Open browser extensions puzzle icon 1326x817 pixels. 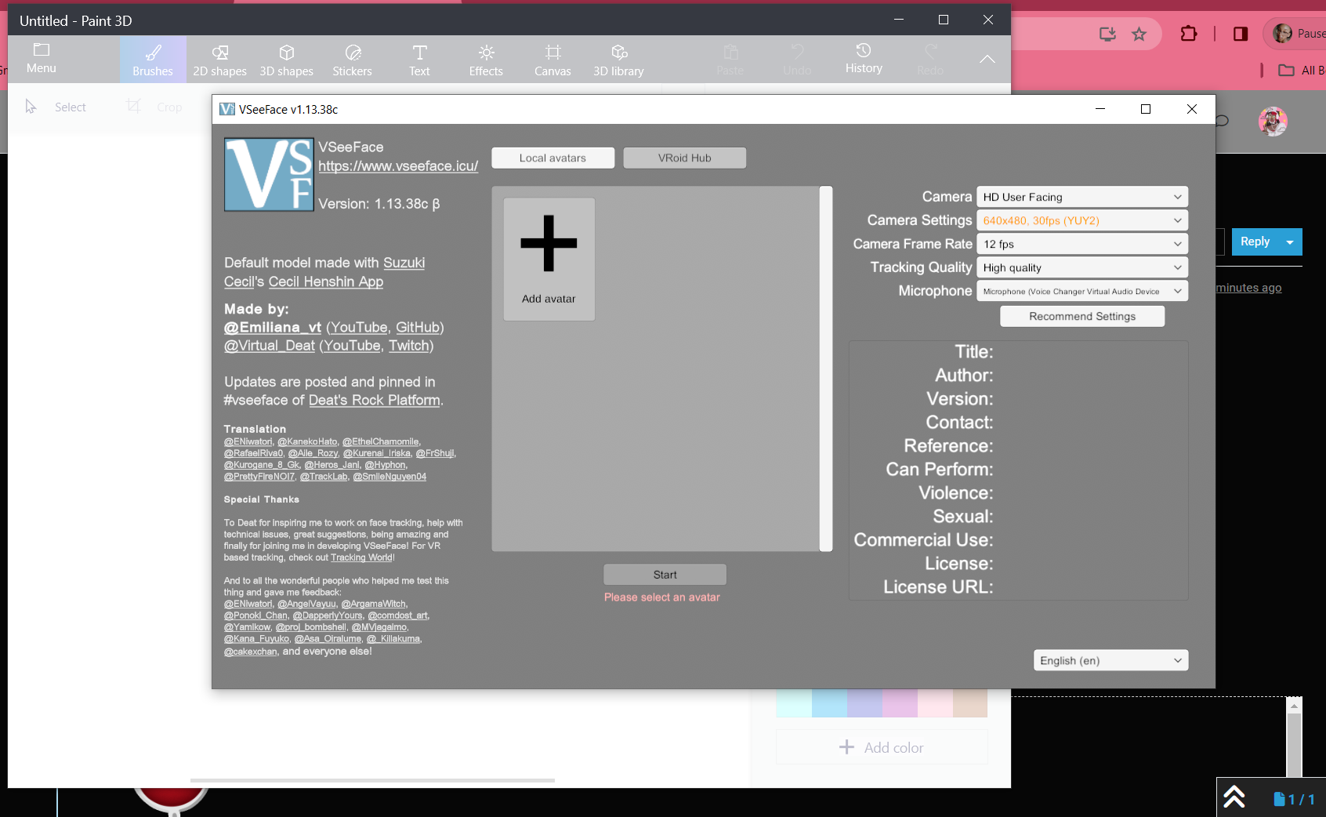point(1188,34)
